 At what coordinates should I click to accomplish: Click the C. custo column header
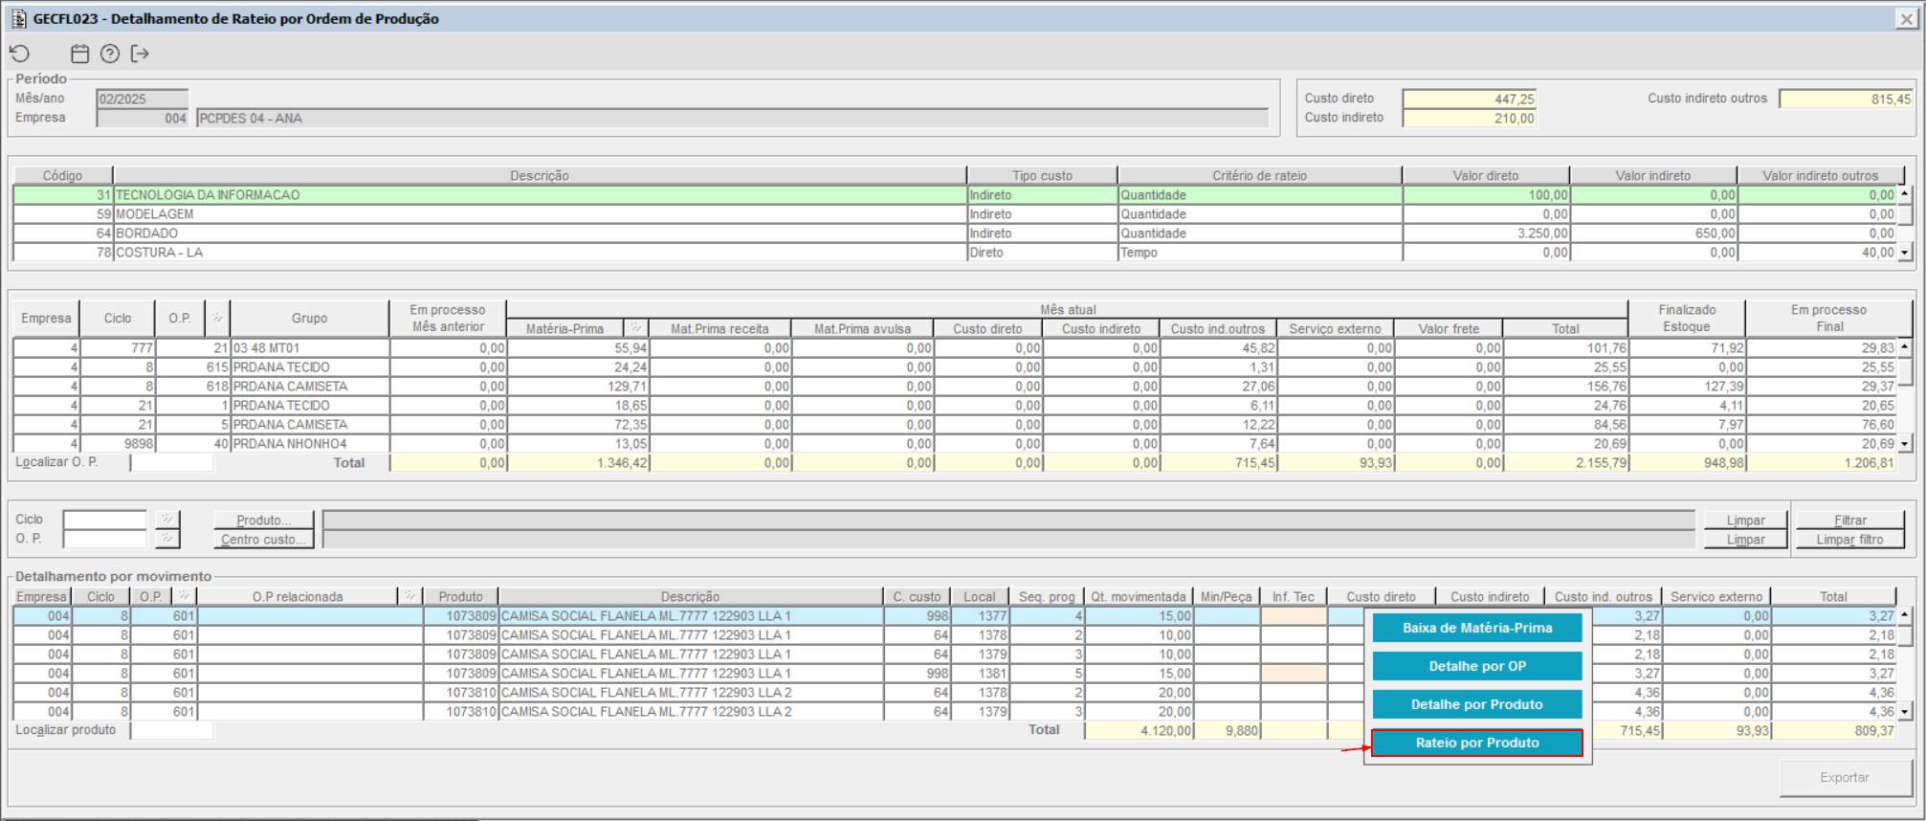click(x=918, y=596)
